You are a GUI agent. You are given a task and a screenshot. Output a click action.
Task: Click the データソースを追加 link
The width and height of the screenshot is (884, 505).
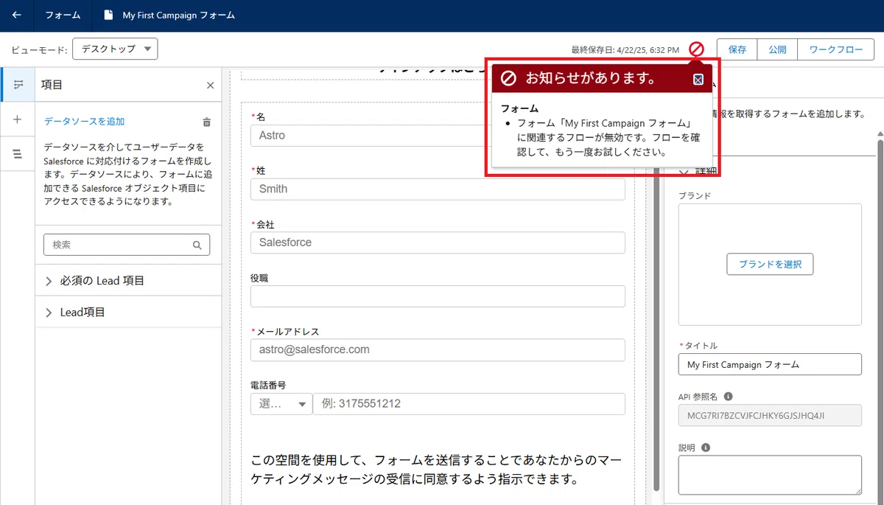point(84,122)
